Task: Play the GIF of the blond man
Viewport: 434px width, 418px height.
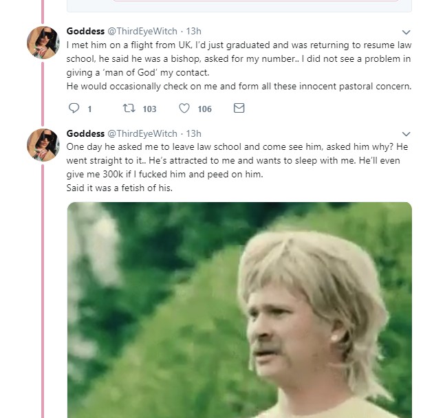Action: pos(239,309)
